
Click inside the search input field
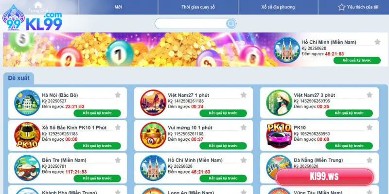click(x=191, y=24)
